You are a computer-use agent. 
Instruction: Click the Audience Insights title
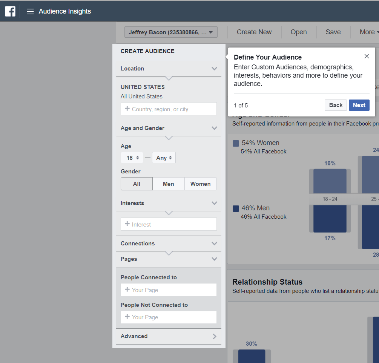click(65, 11)
